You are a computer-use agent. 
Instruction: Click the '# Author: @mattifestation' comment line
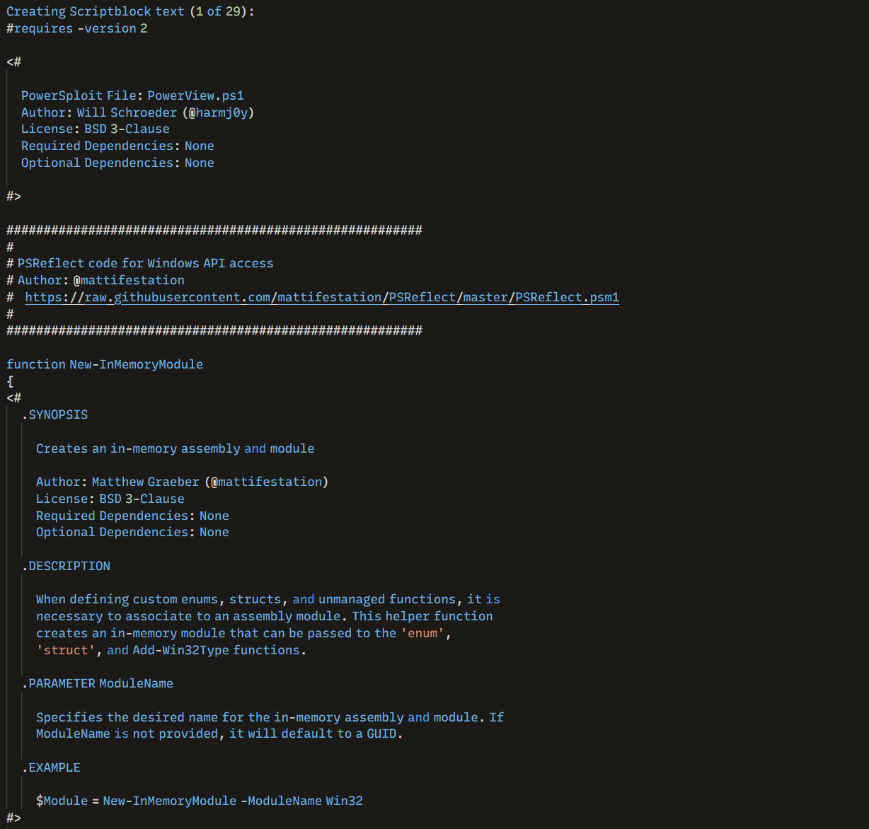pos(96,280)
